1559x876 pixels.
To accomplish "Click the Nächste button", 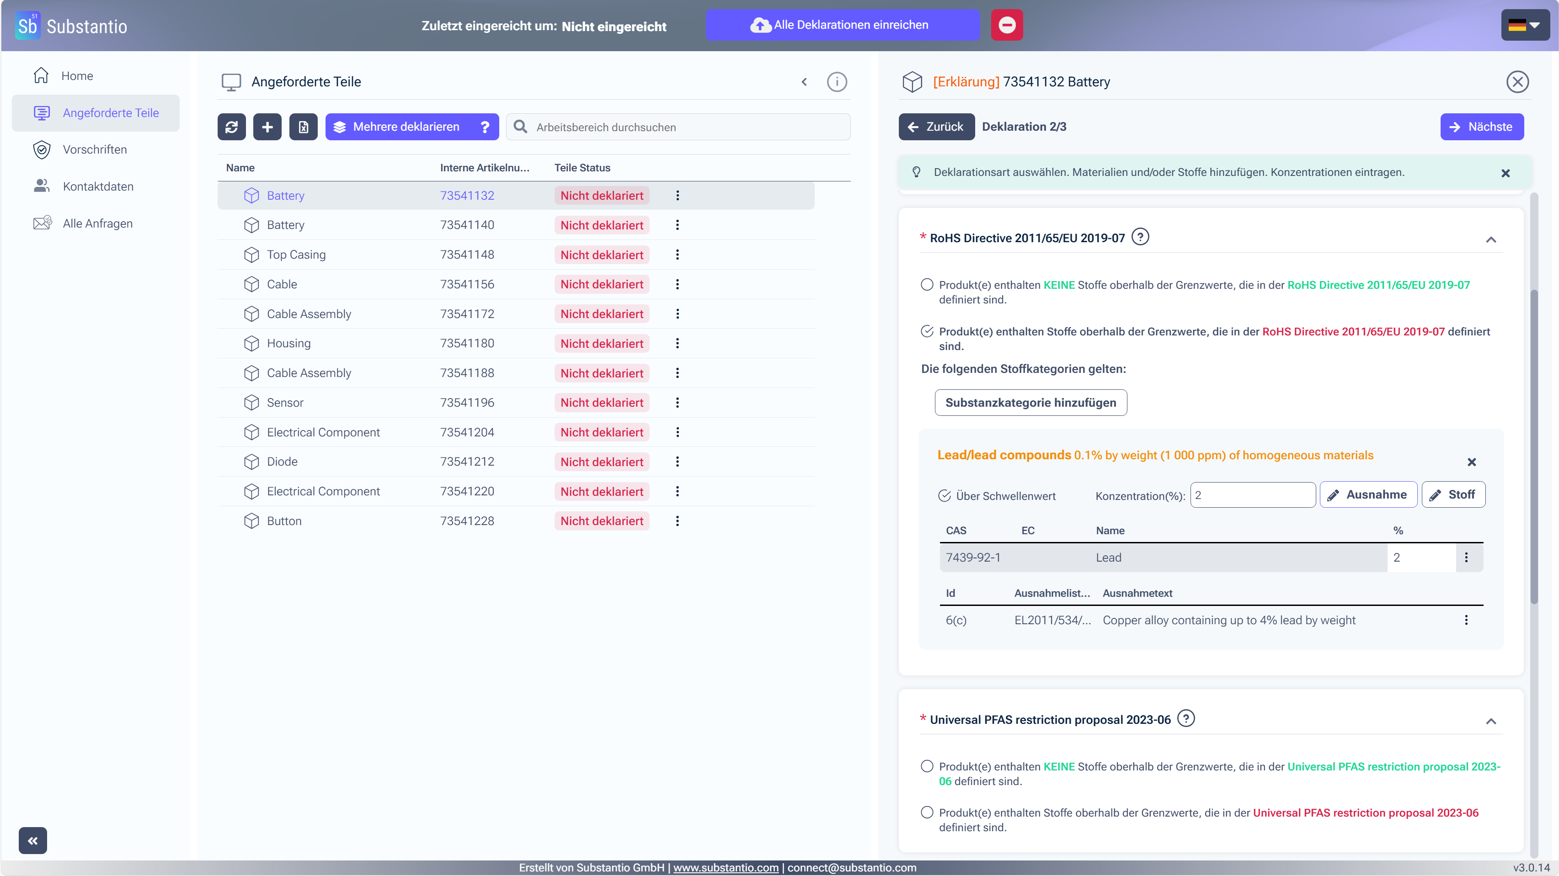I will [x=1482, y=127].
